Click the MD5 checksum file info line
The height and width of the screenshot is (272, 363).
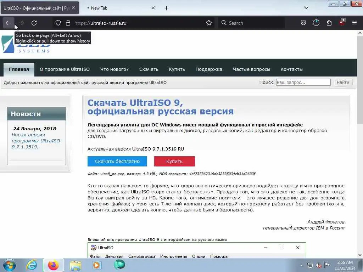(172, 174)
